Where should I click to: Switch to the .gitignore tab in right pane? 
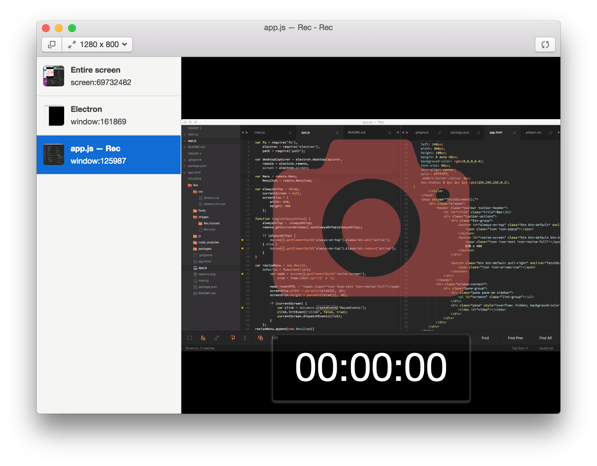[422, 133]
